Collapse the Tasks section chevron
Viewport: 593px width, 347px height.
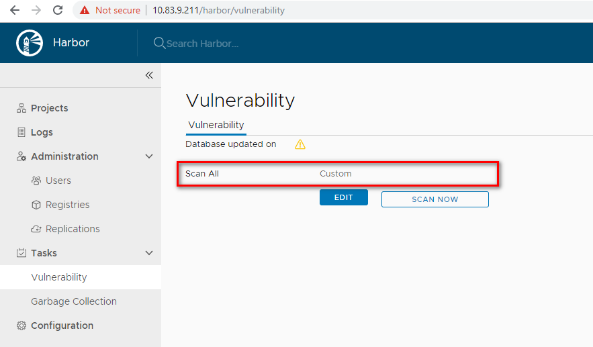point(149,253)
